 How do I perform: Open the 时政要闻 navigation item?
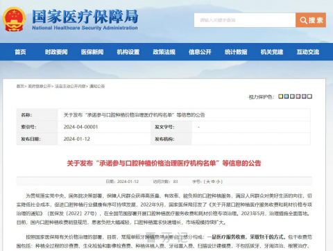pyautogui.click(x=56, y=52)
